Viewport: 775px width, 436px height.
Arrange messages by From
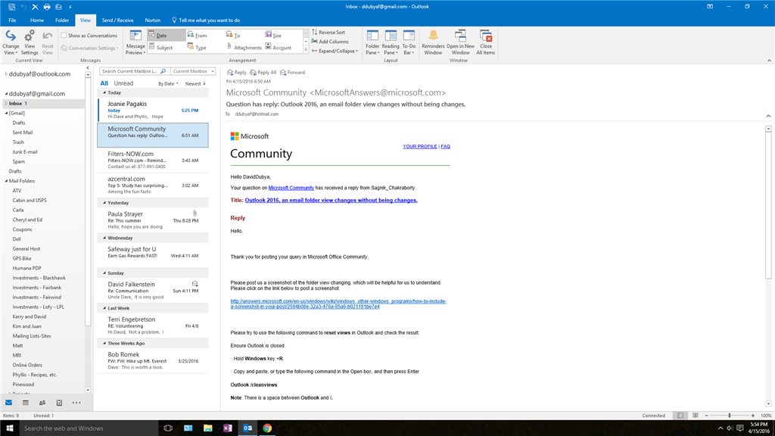click(198, 35)
